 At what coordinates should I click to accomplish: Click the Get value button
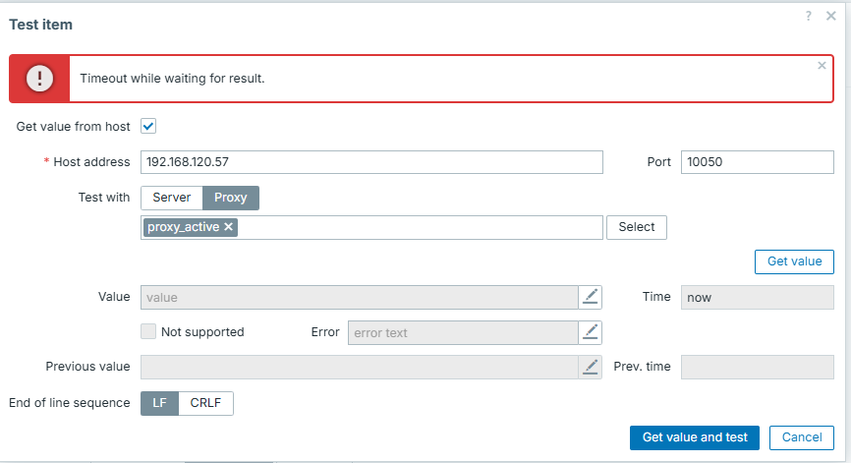click(794, 261)
